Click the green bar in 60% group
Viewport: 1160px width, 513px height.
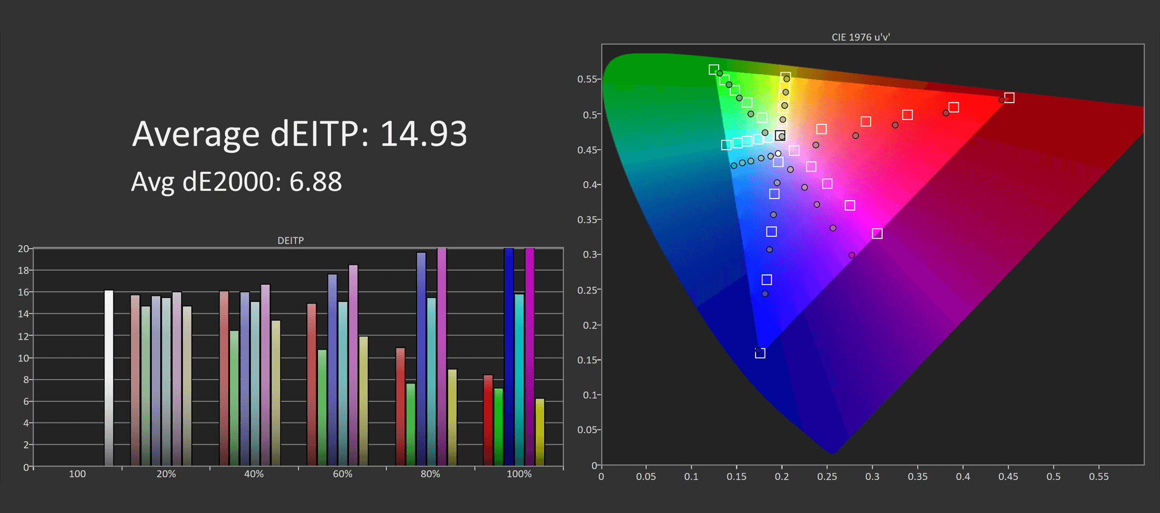click(x=322, y=407)
